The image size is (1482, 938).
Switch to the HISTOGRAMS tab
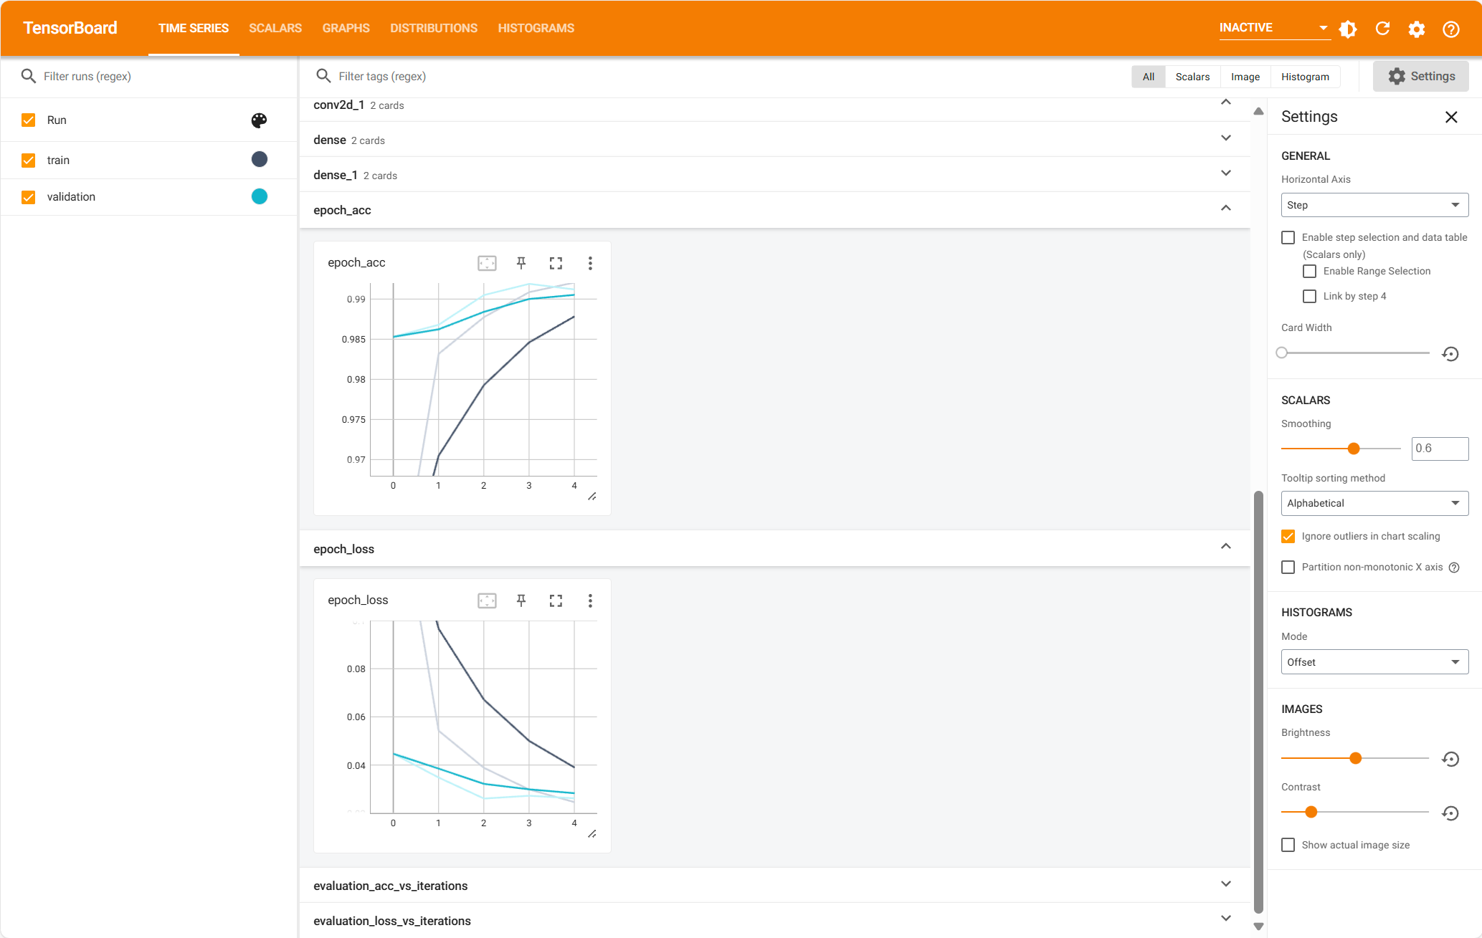click(x=536, y=28)
